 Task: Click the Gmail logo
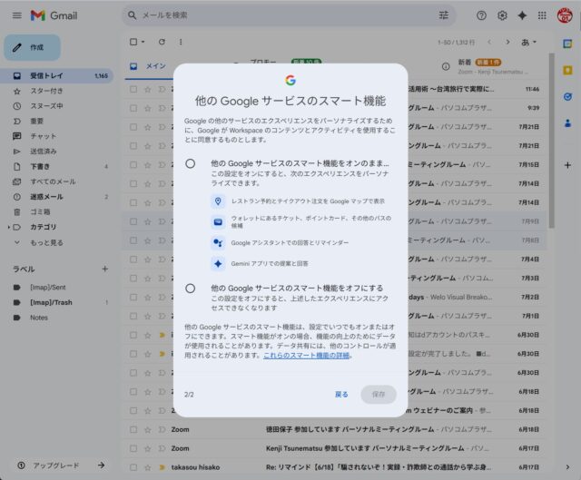click(x=54, y=15)
